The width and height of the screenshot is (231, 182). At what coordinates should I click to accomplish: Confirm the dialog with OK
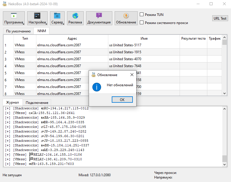(122, 100)
